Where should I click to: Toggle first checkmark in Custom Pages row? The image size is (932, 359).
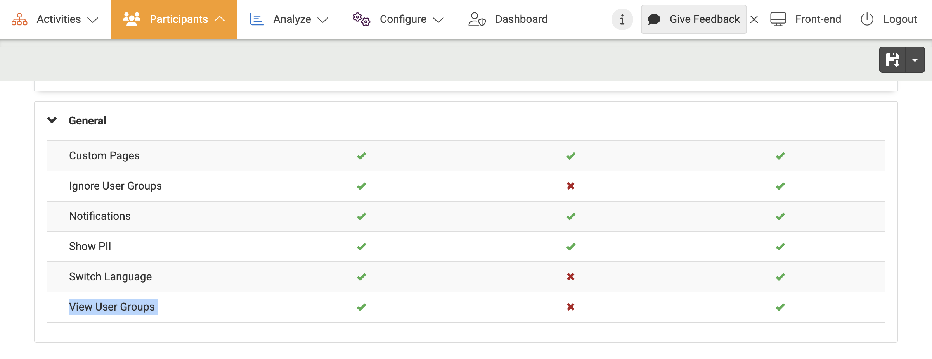coord(361,156)
